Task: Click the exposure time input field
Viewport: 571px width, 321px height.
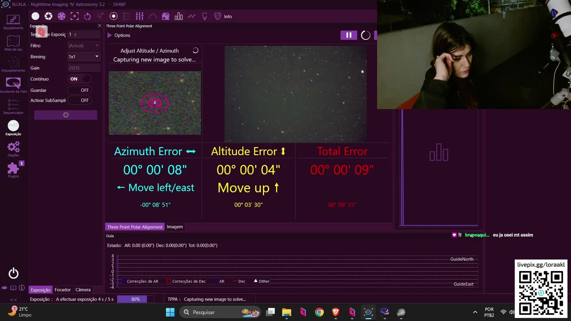Action: pyautogui.click(x=84, y=34)
